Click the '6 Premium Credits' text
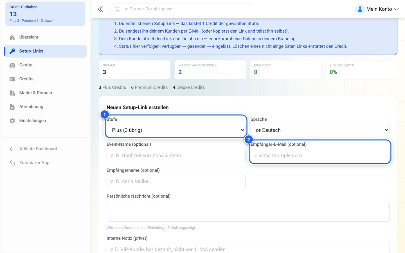Viewport: 405px width, 253px height. 149,87
